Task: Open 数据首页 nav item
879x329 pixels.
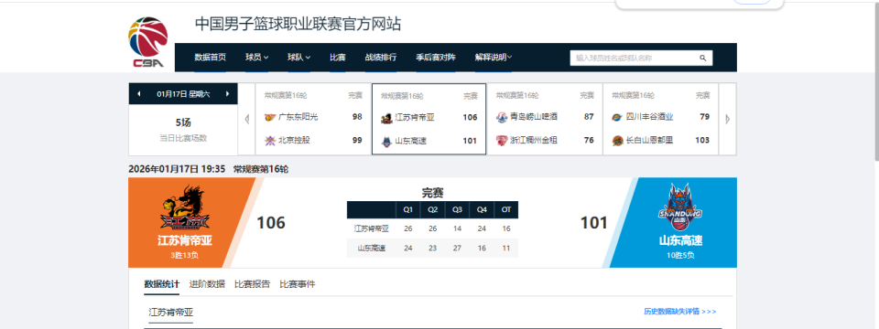Action: [x=211, y=57]
